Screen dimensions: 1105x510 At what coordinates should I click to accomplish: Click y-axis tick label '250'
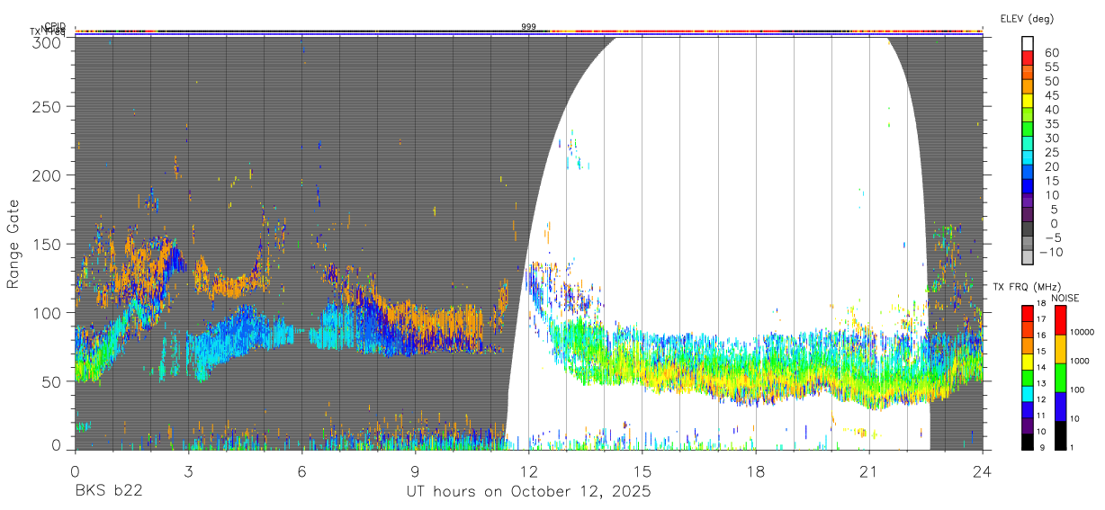[48, 106]
